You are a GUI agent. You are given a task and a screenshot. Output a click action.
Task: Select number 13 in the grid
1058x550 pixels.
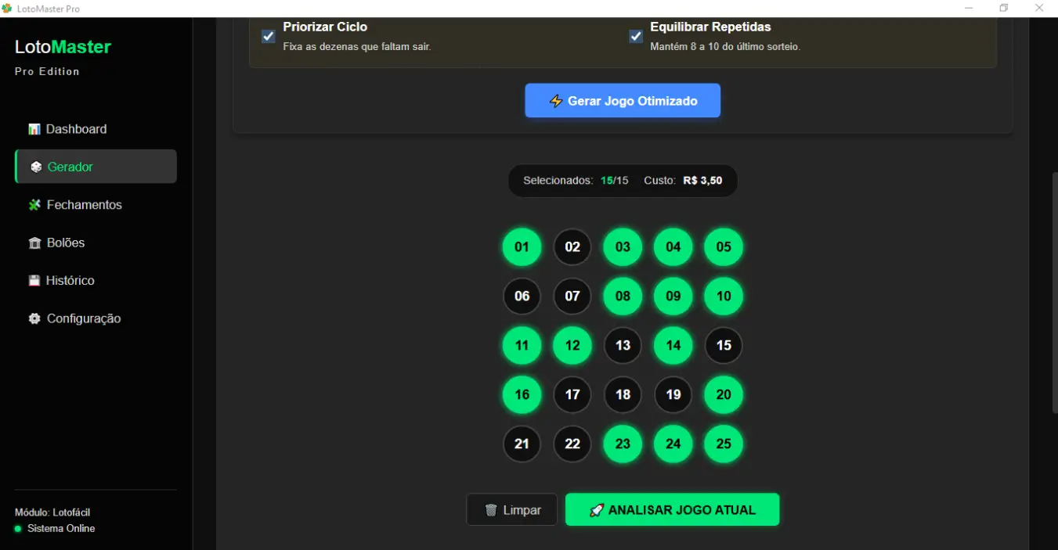[623, 346]
